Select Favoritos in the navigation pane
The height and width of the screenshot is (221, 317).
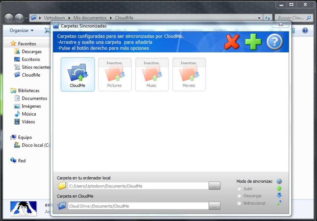(x=27, y=44)
